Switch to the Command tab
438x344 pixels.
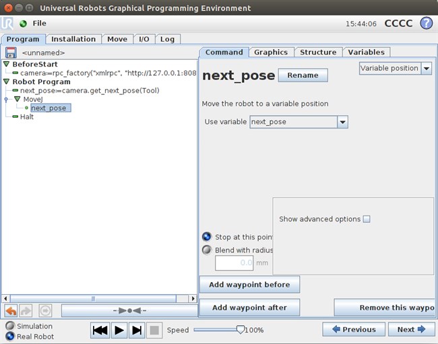[224, 52]
